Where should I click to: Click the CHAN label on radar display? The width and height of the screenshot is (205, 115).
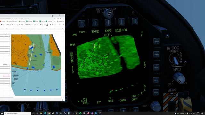pos(122,100)
